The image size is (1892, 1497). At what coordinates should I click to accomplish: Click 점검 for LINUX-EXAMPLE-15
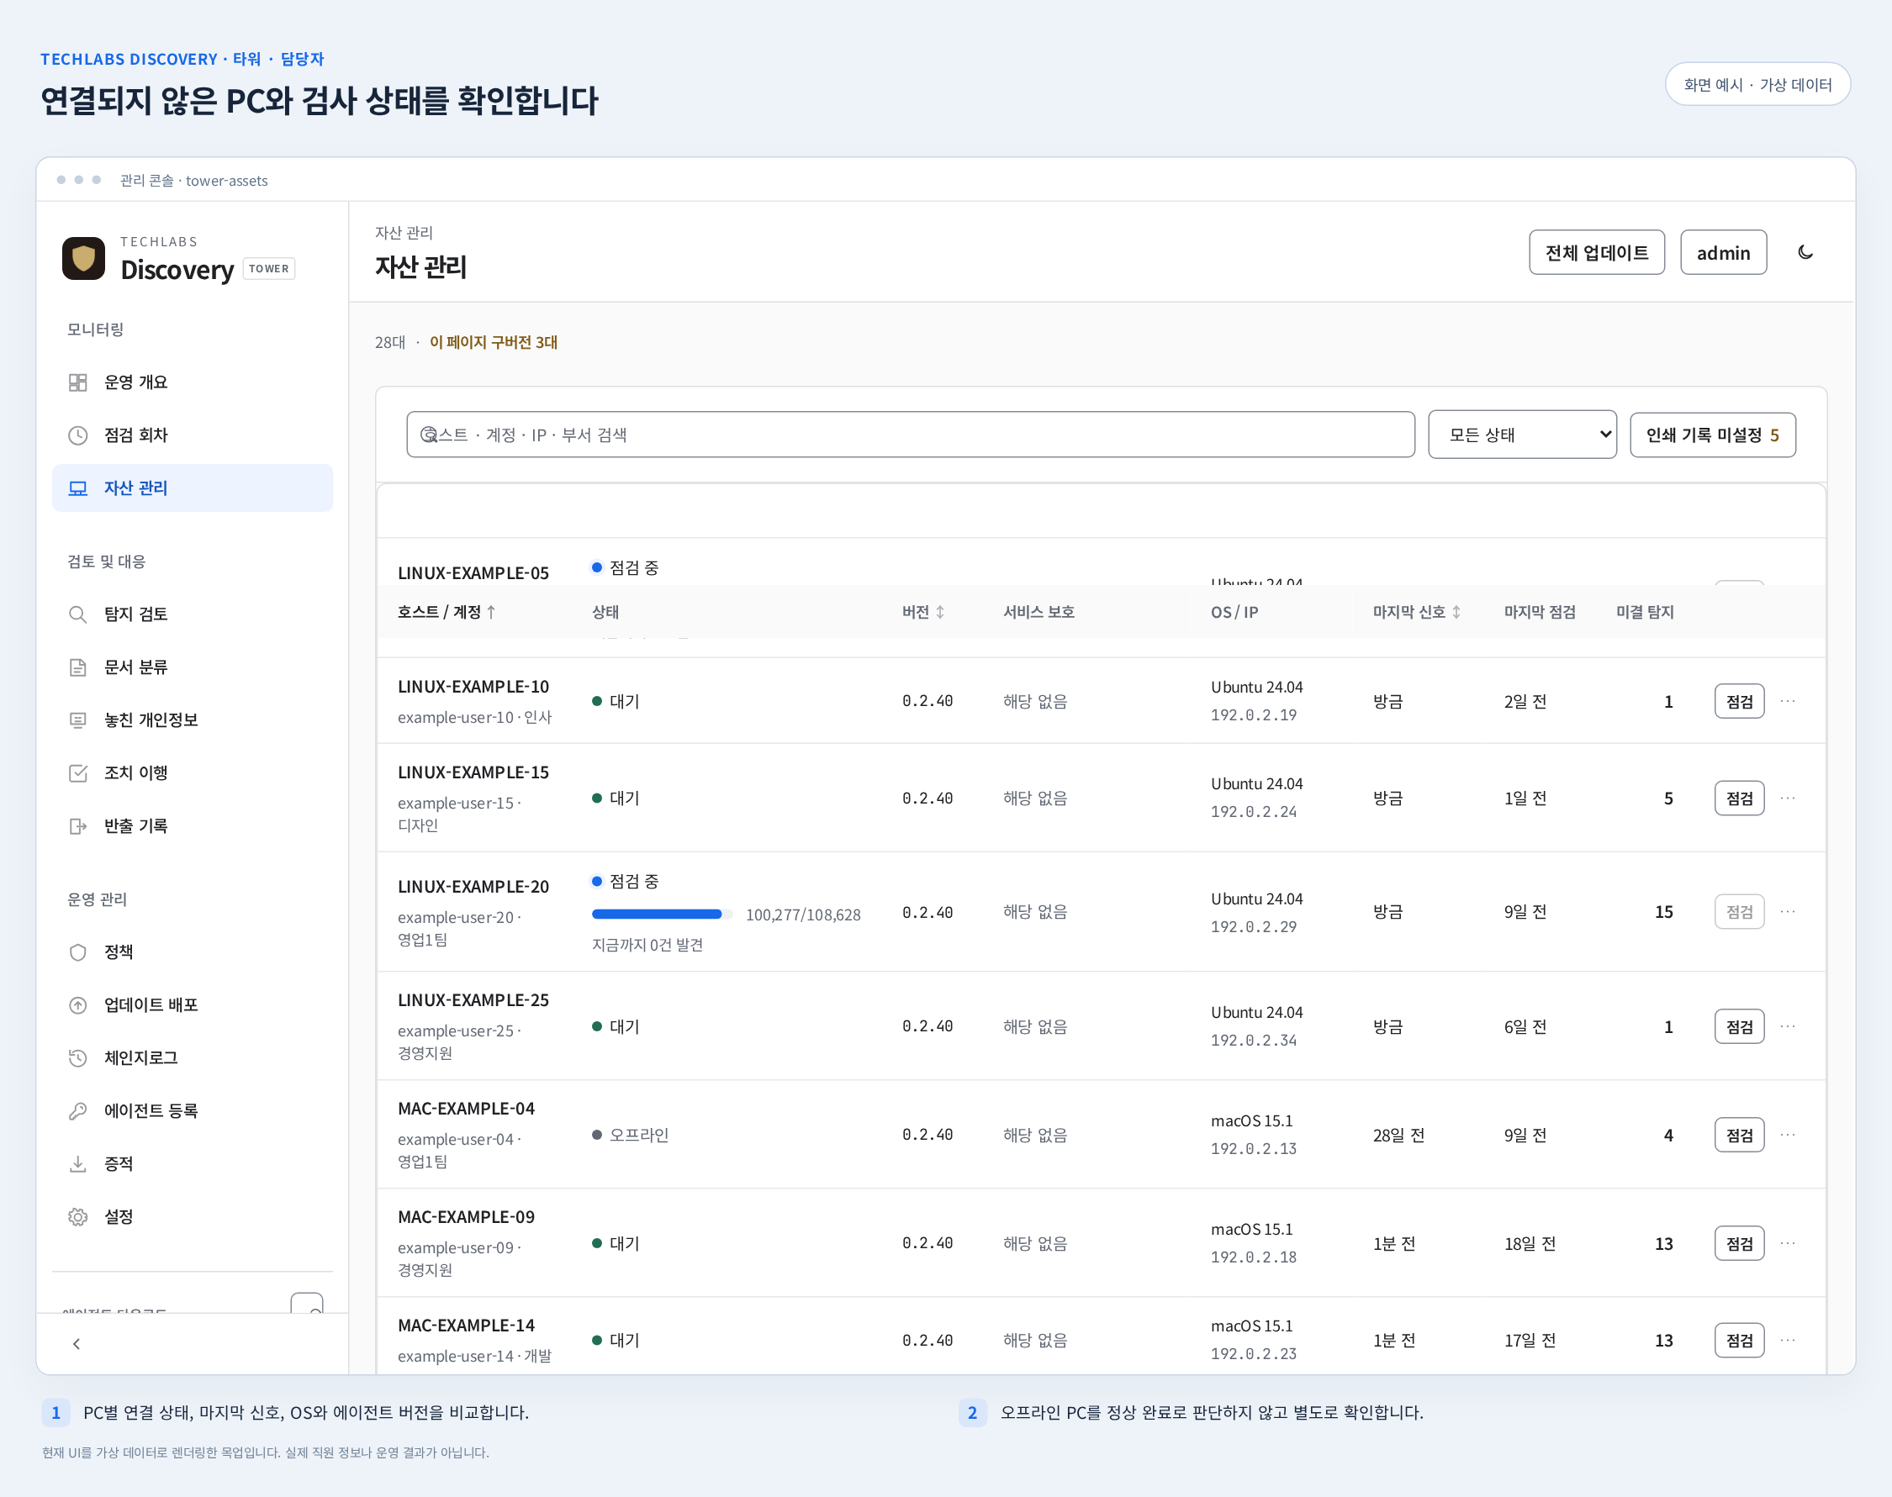click(1740, 799)
